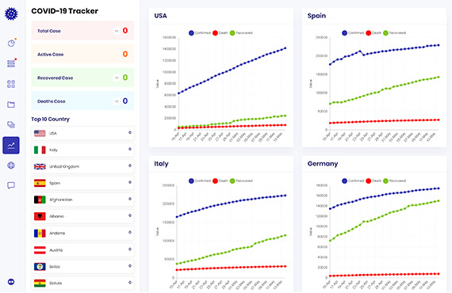Toggle the Confirmed series in the Italy chart legend
The height and width of the screenshot is (293, 452).
[200, 181]
